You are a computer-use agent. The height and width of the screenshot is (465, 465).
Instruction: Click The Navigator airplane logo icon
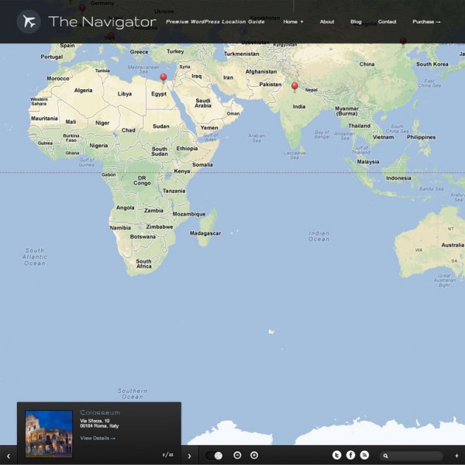pyautogui.click(x=29, y=22)
